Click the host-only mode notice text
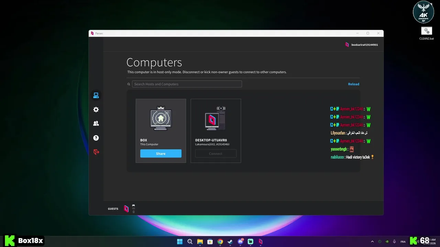Image resolution: width=440 pixels, height=247 pixels. pos(207,72)
